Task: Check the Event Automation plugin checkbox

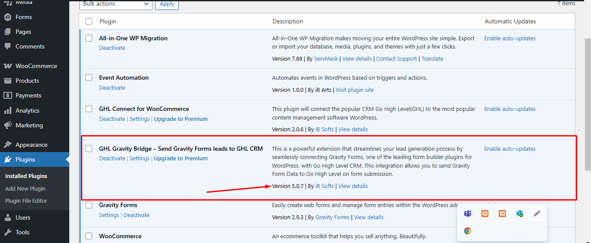Action: 89,78
